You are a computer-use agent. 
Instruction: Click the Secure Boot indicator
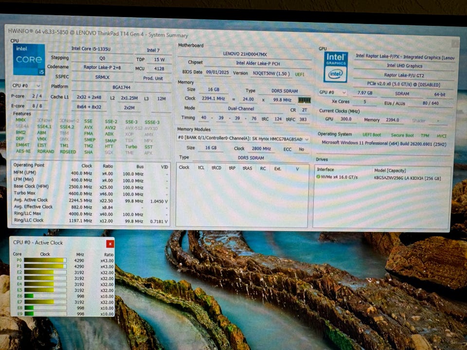[x=402, y=135]
